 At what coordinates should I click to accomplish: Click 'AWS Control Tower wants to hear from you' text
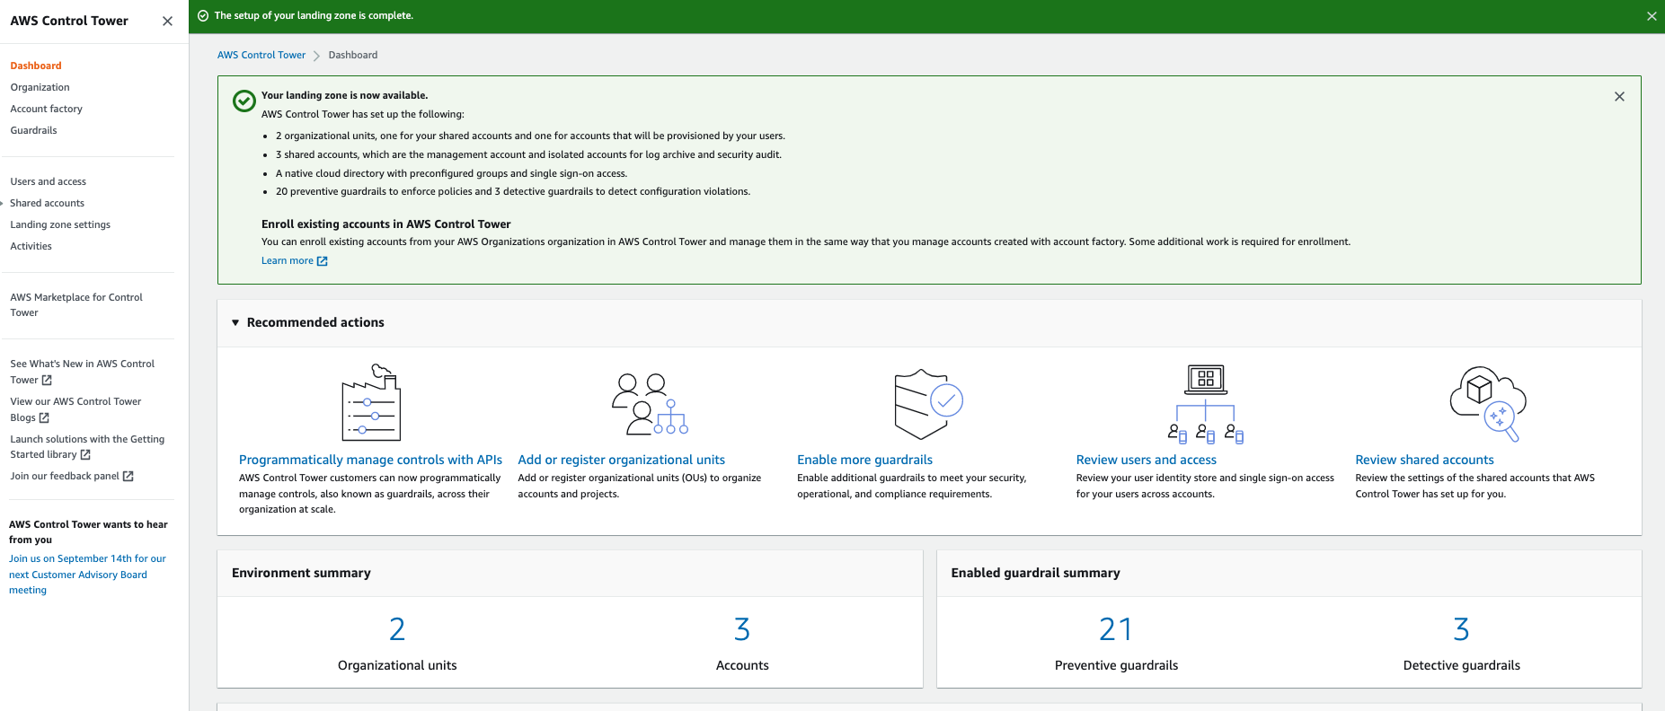coord(88,532)
